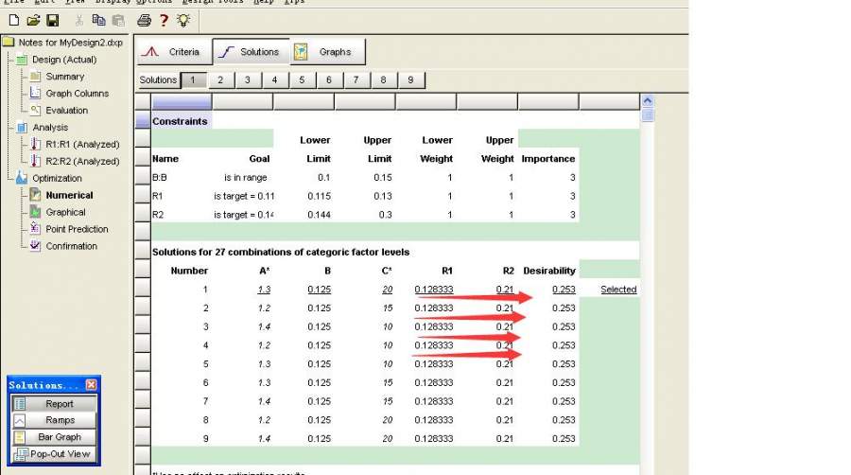Copy selection using the Copy toolbar icon

tap(99, 20)
